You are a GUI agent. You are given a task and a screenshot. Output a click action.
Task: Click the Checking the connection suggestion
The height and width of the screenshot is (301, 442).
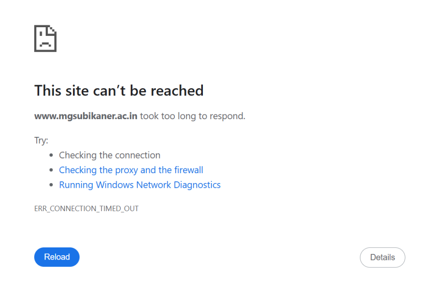point(110,155)
